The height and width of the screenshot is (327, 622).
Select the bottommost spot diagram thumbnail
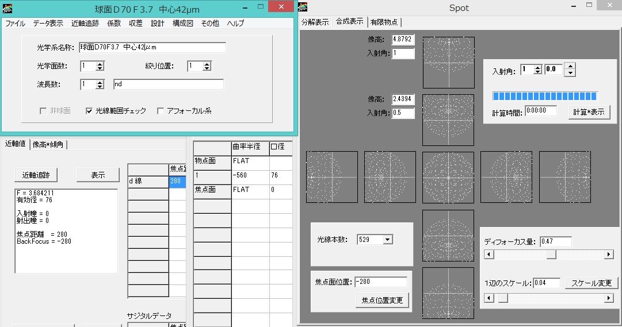[x=448, y=293]
